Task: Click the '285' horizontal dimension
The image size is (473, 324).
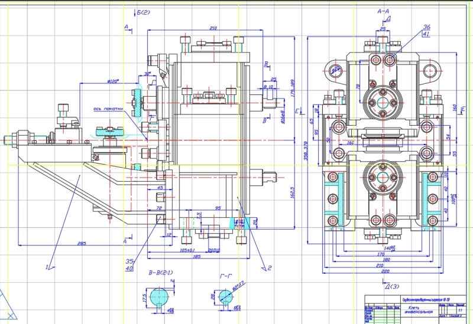Action: click(x=82, y=243)
